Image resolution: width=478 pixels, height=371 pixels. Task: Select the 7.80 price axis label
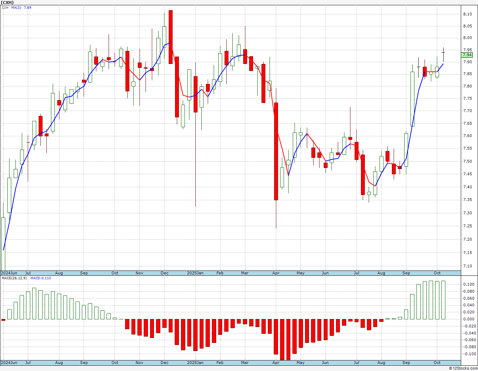[x=467, y=86]
